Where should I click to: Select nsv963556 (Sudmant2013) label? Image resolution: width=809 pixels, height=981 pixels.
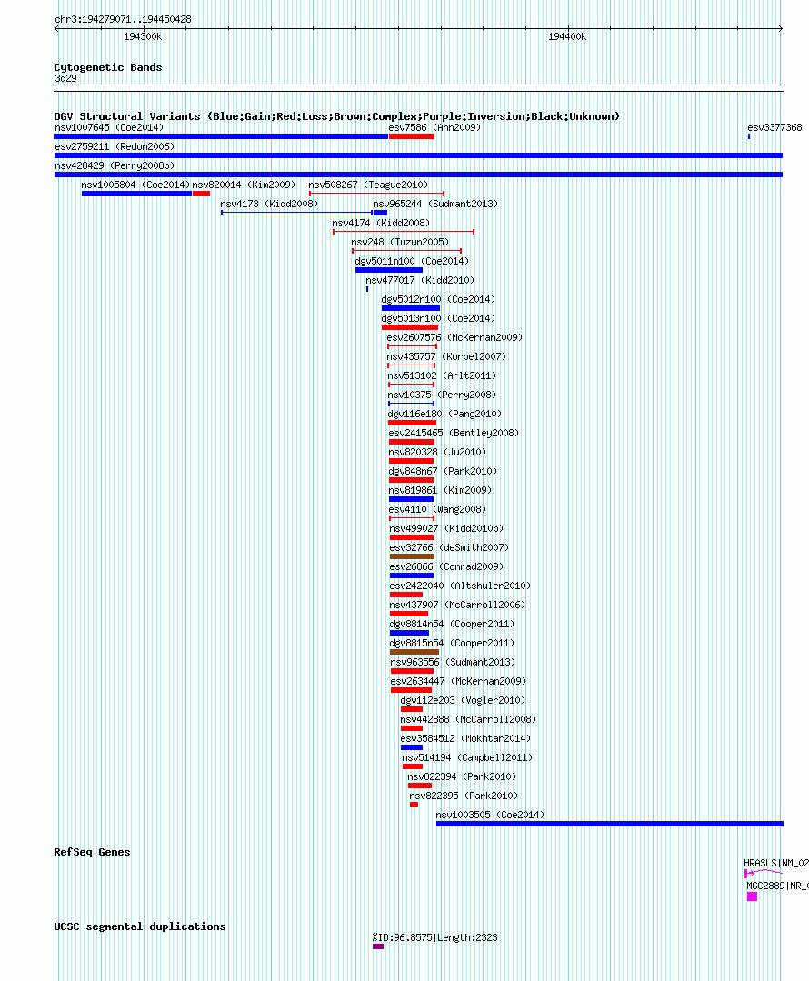click(x=453, y=663)
